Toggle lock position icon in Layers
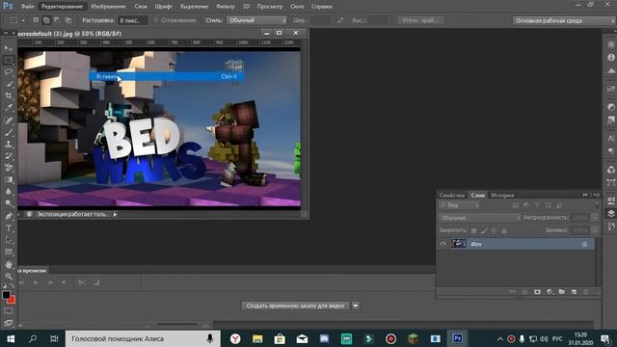 point(494,230)
